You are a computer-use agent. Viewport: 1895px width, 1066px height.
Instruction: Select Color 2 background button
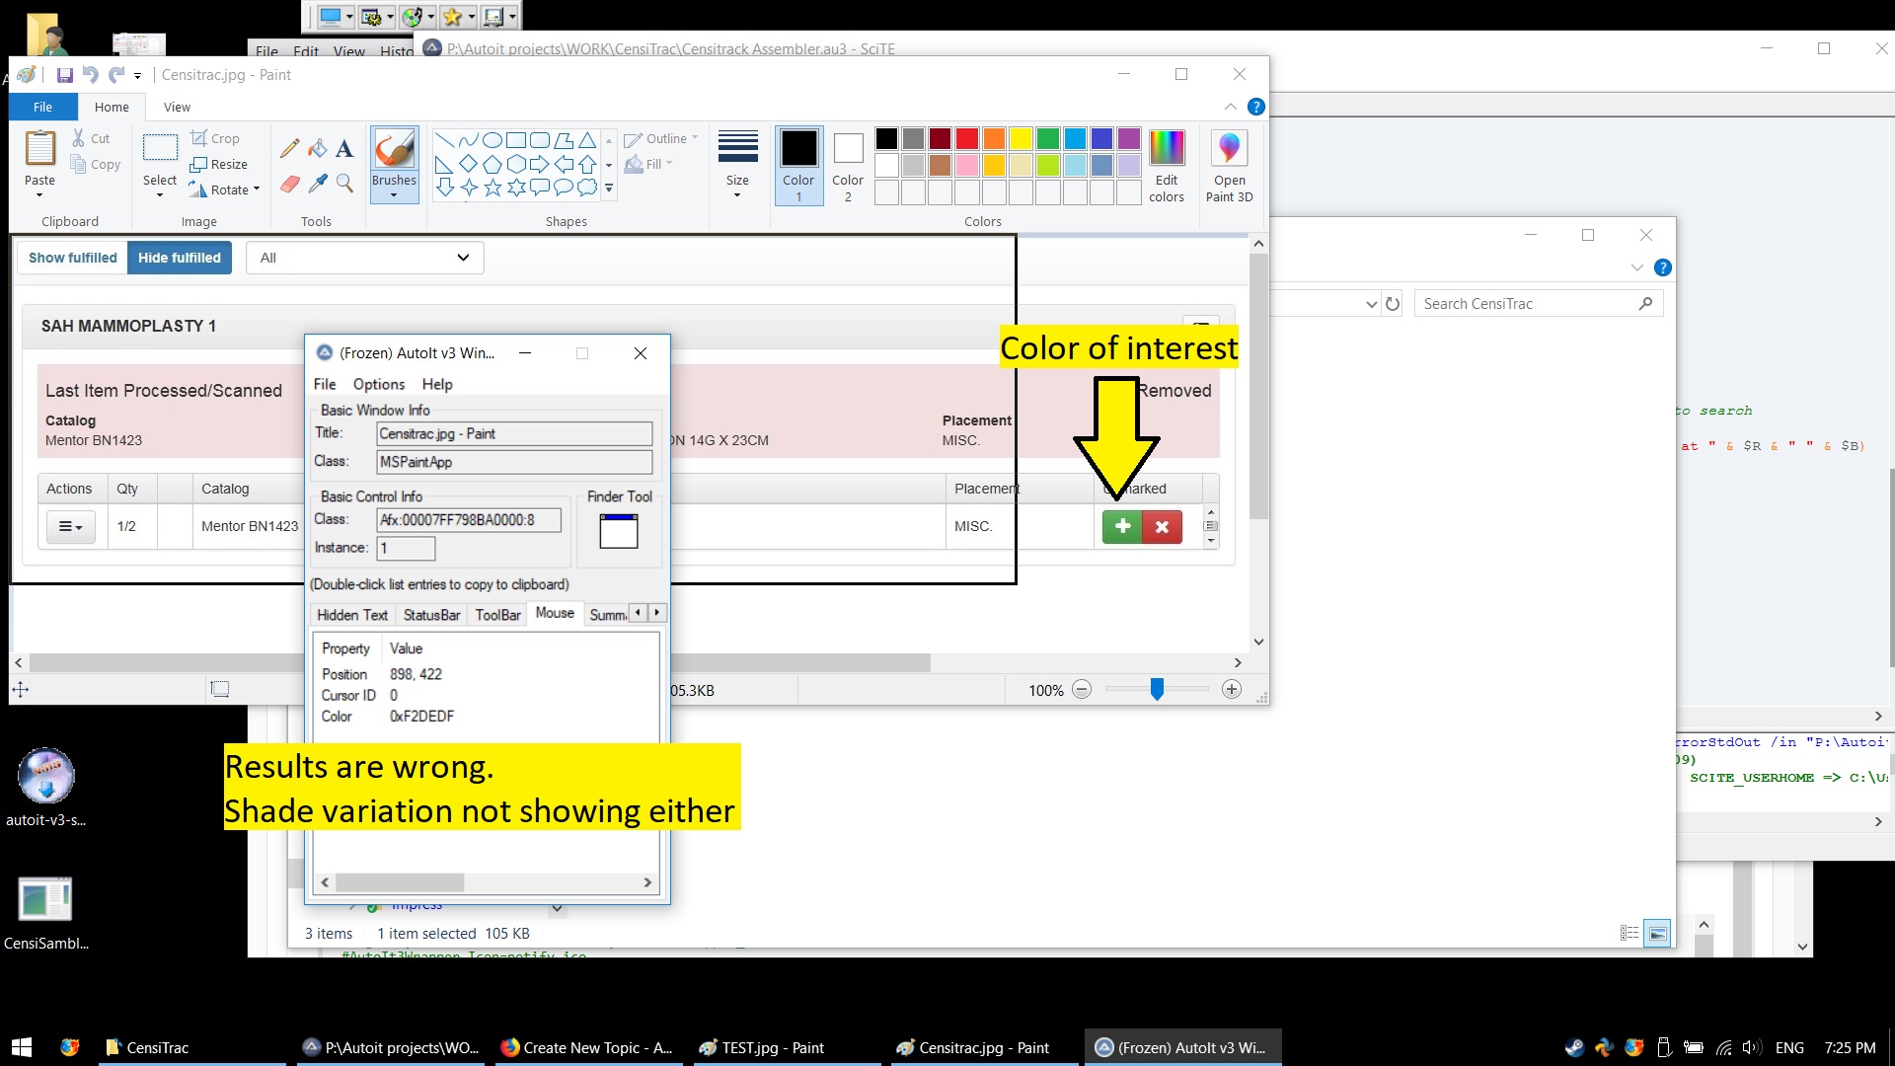[x=848, y=166]
